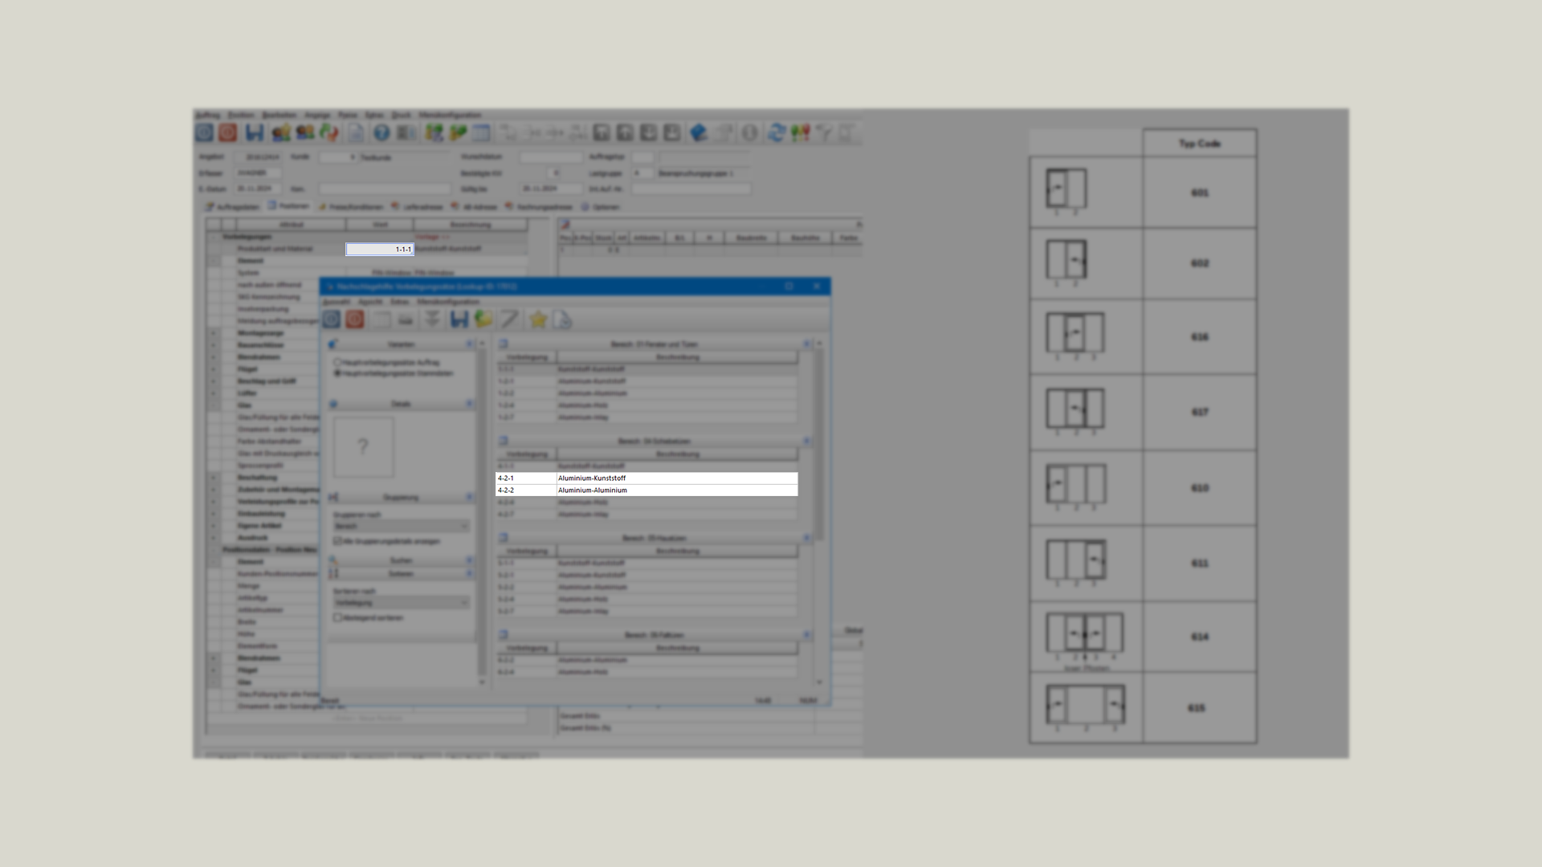Viewport: 1542px width, 867px height.
Task: Collapse the Bereich 01 Fenster und Türen group
Action: (807, 344)
